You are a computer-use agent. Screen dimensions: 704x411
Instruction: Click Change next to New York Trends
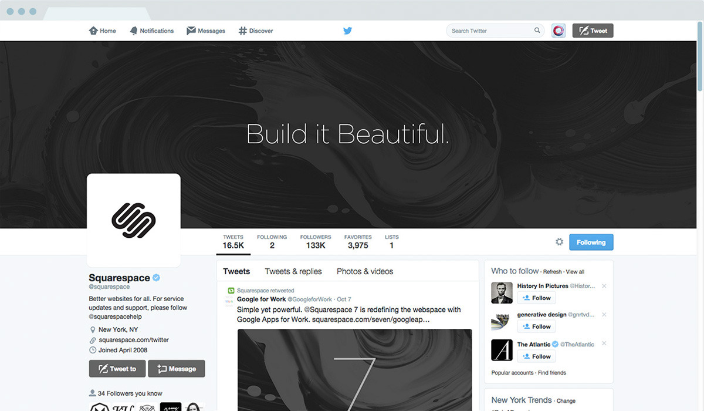click(566, 401)
